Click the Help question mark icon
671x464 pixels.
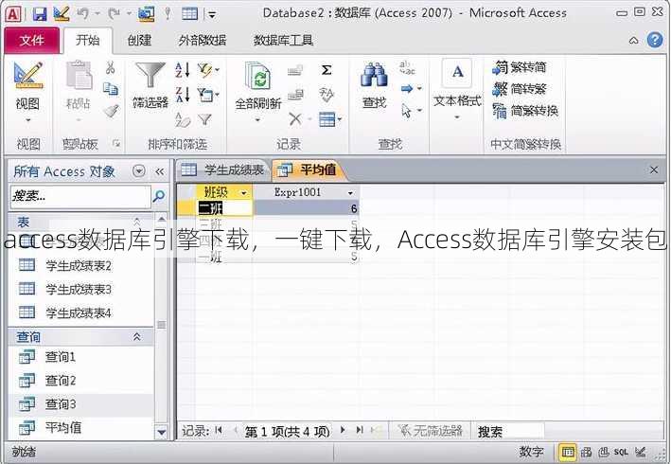pos(655,40)
